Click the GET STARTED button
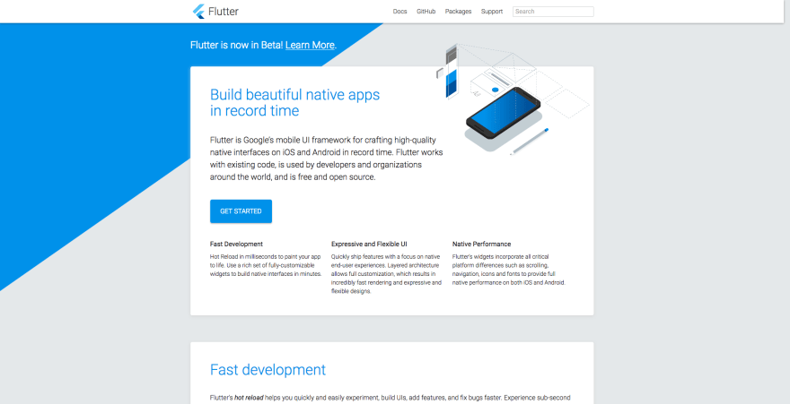 241,211
